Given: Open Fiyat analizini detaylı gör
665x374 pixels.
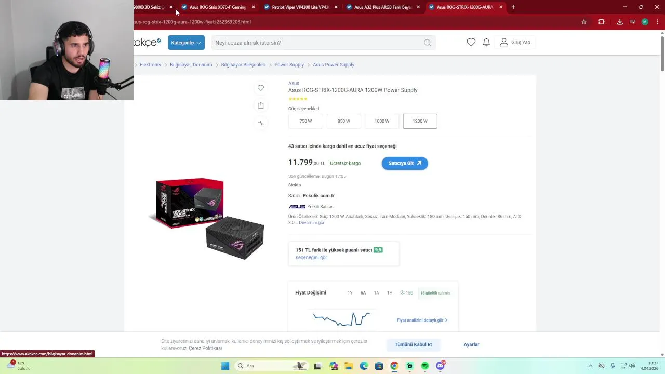Looking at the screenshot, I should [x=422, y=320].
